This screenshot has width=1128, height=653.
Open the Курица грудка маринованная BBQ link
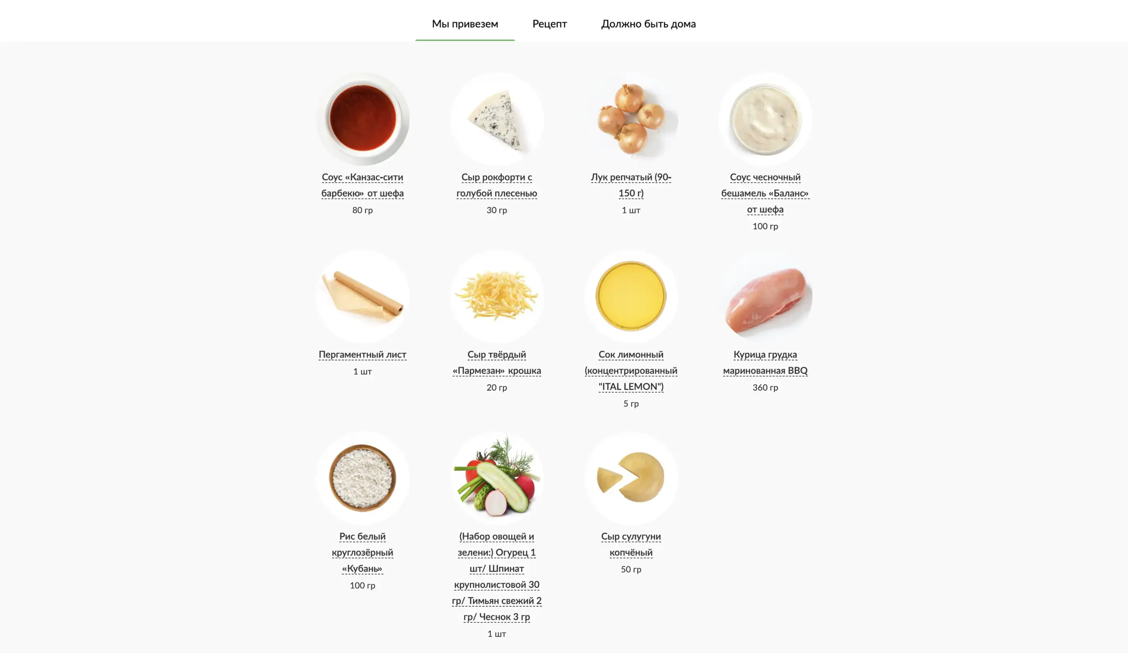click(x=766, y=362)
